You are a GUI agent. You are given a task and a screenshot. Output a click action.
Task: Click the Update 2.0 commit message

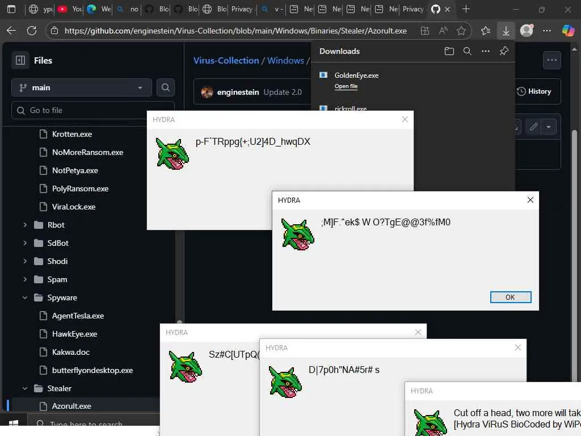coord(283,92)
